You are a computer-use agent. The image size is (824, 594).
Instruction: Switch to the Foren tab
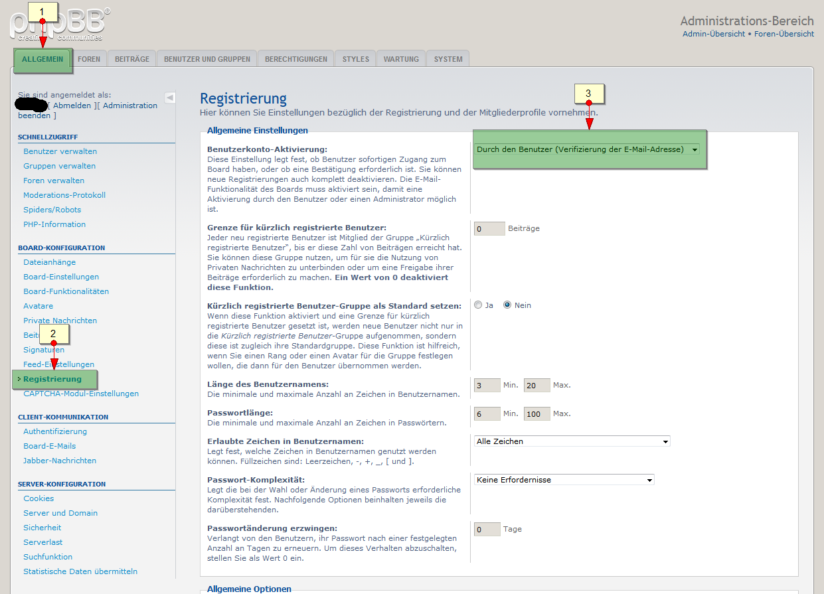coord(89,59)
